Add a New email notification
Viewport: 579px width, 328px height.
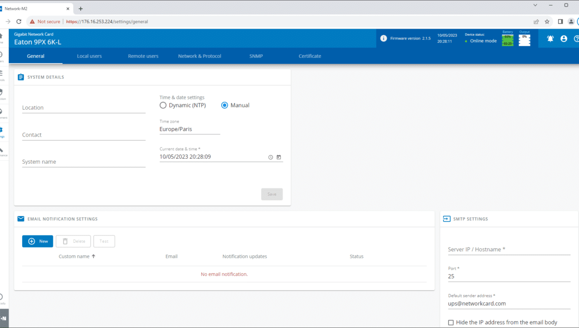tap(38, 241)
